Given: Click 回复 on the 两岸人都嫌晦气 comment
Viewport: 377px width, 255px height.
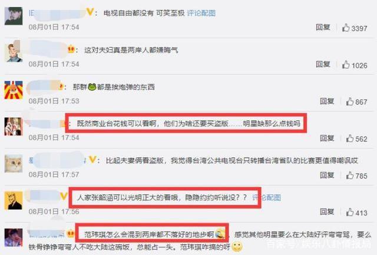Looking at the screenshot, I should 323,64.
